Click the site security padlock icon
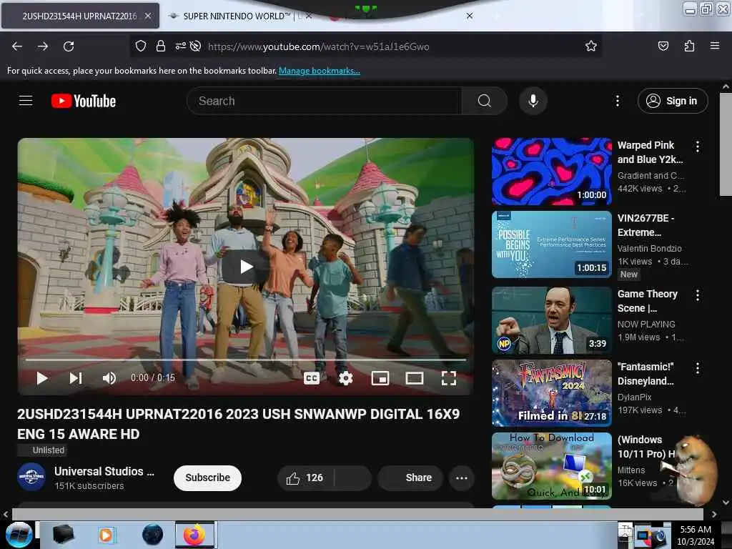This screenshot has height=549, width=732. tap(161, 46)
